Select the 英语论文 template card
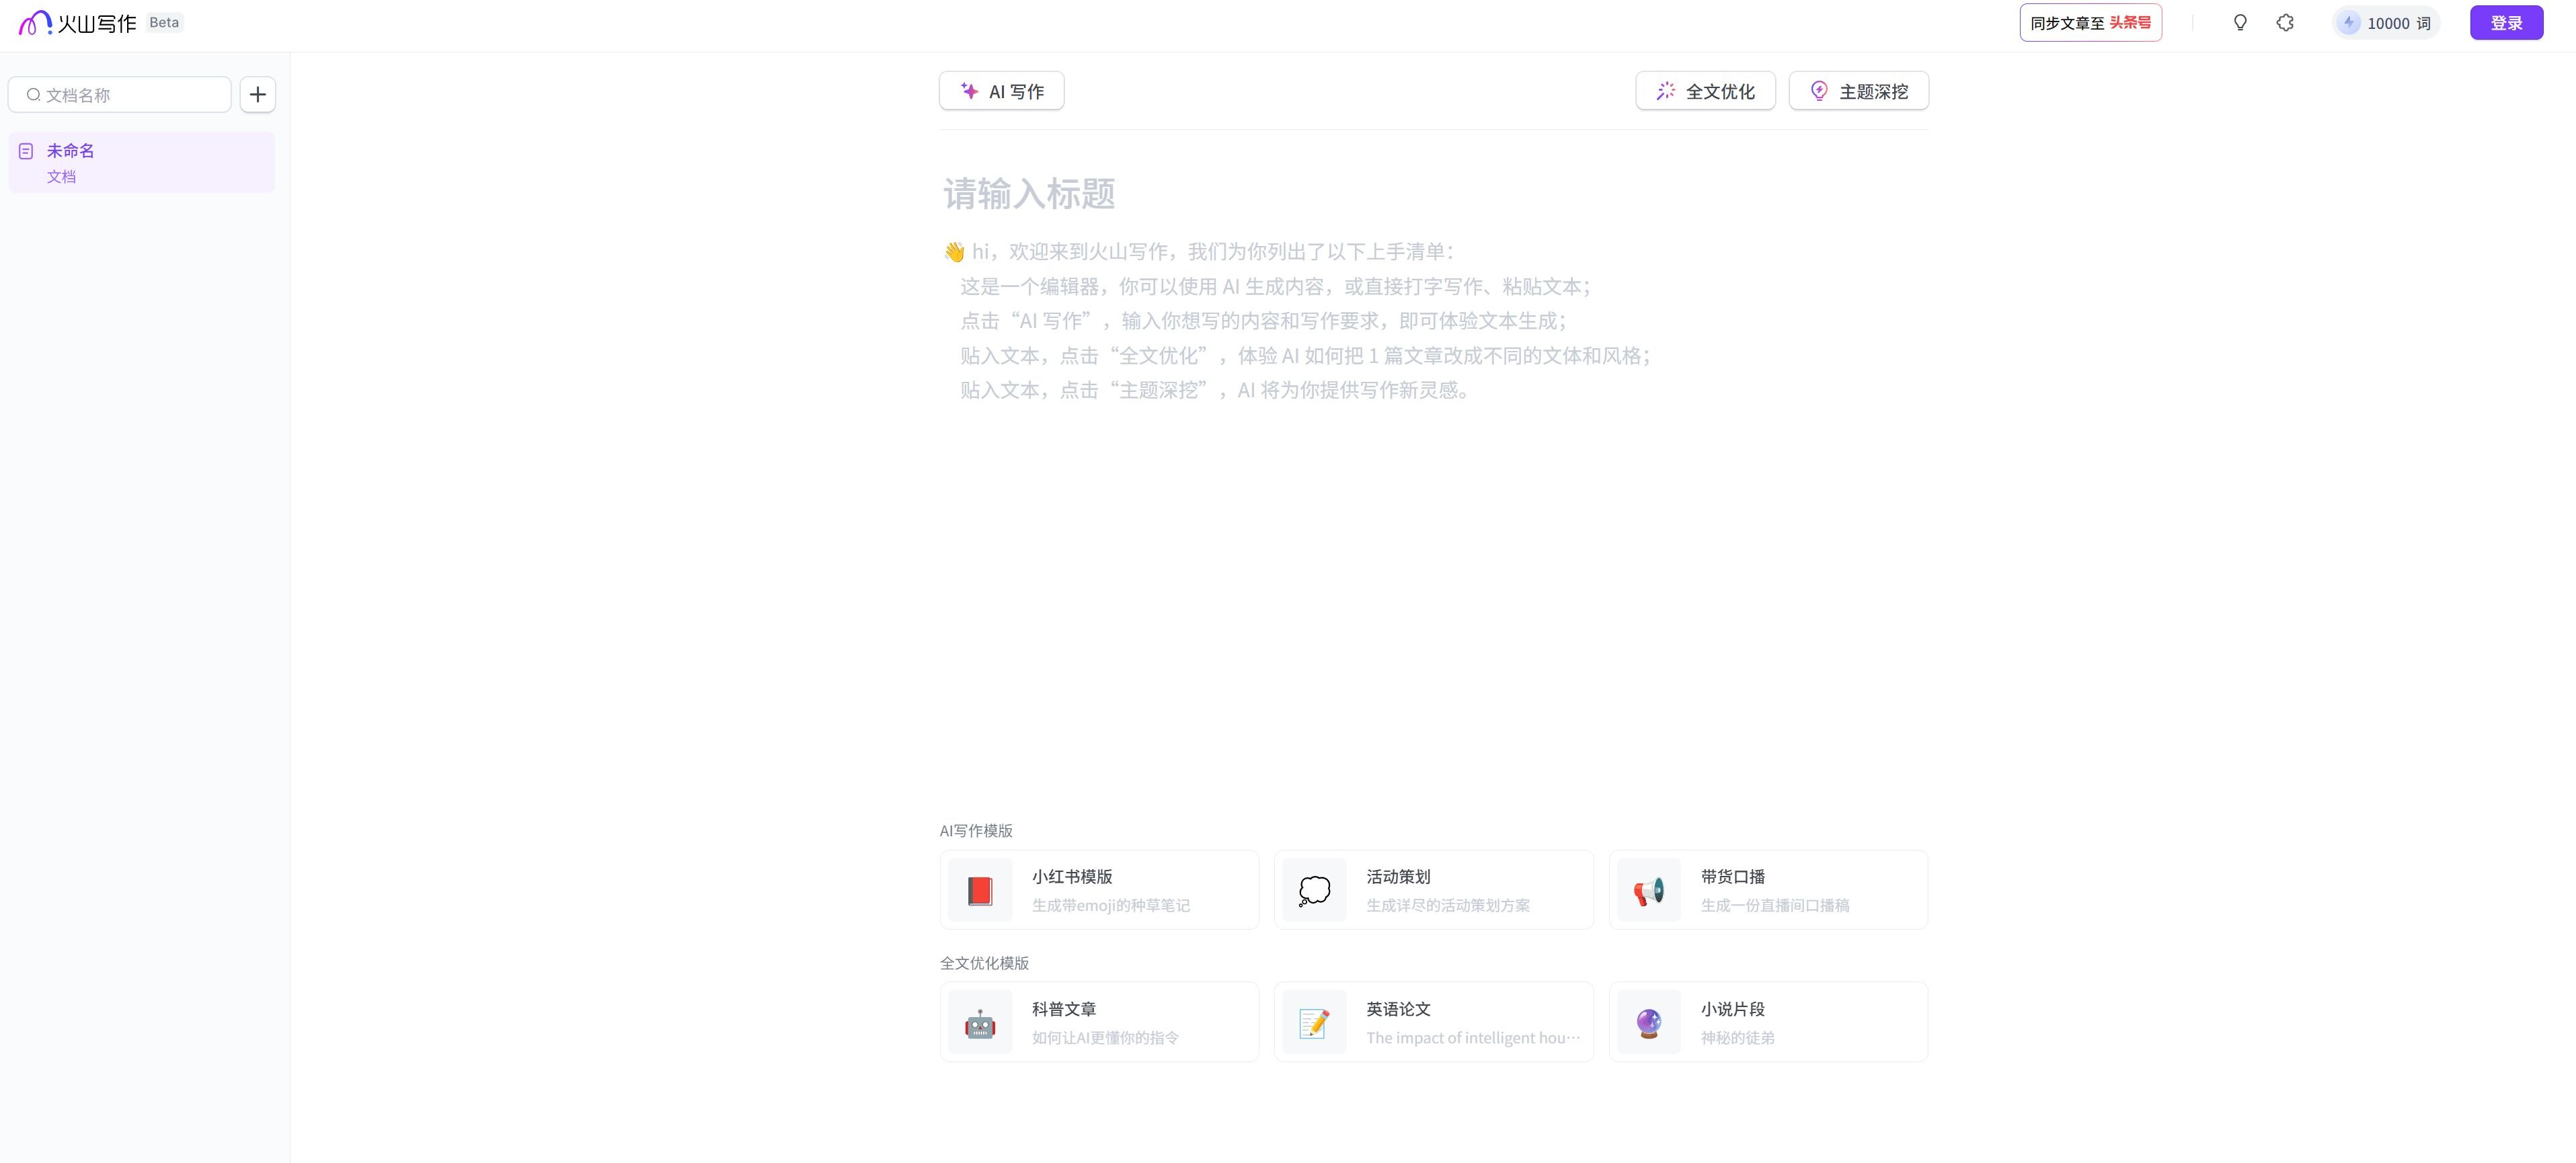This screenshot has height=1163, width=2576. 1433,1021
